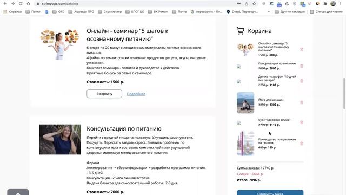Click the Скидка: 10644 р. line

click(250, 174)
